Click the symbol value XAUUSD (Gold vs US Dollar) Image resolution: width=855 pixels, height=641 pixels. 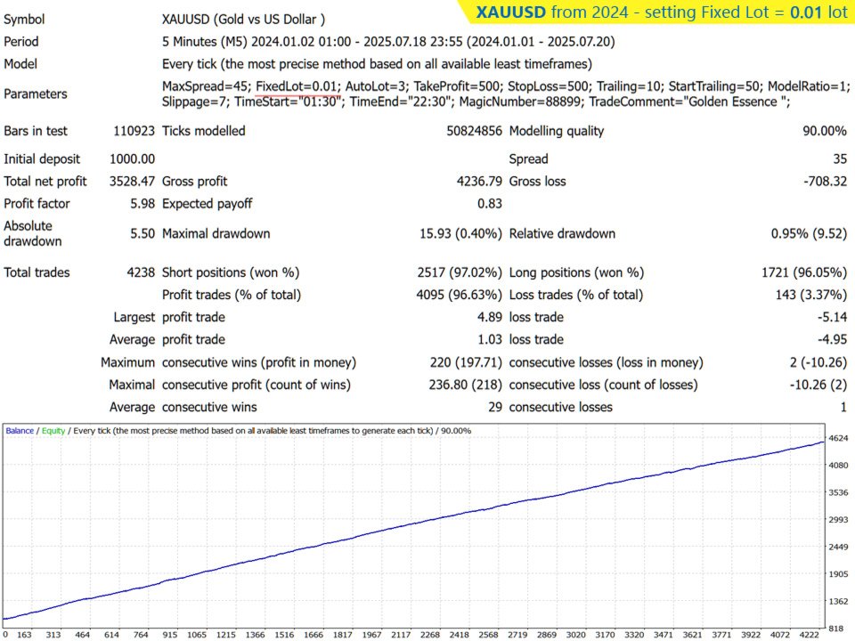pos(243,20)
